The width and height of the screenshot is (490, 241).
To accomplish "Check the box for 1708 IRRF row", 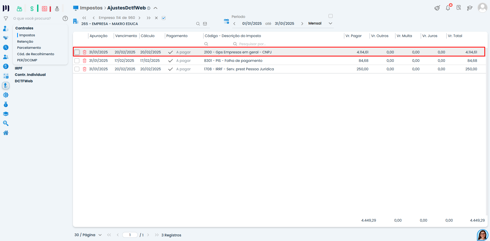I will 77,69.
